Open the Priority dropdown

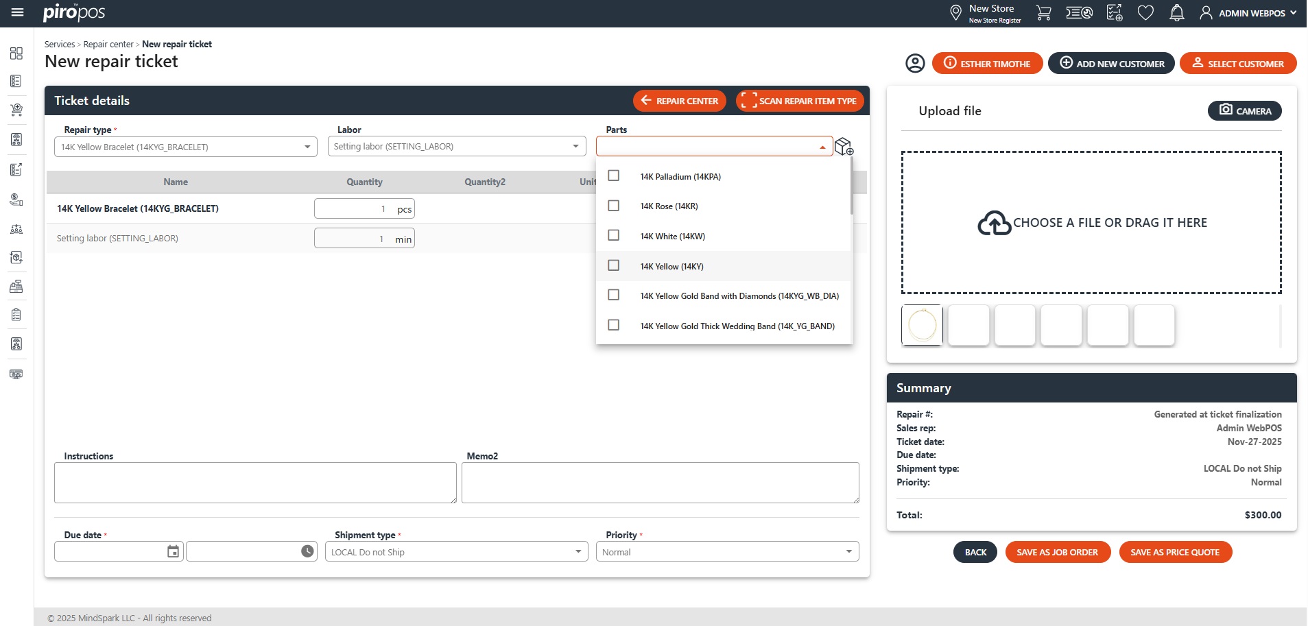tap(848, 551)
